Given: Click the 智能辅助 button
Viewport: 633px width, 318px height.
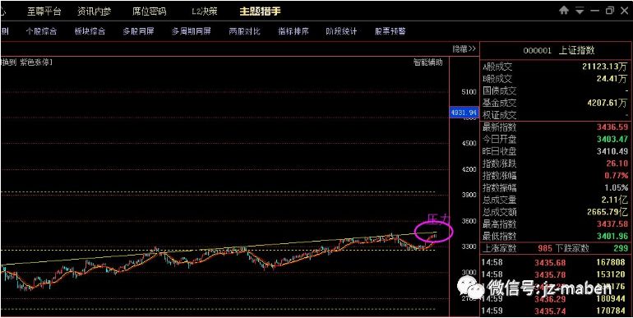Looking at the screenshot, I should point(427,62).
